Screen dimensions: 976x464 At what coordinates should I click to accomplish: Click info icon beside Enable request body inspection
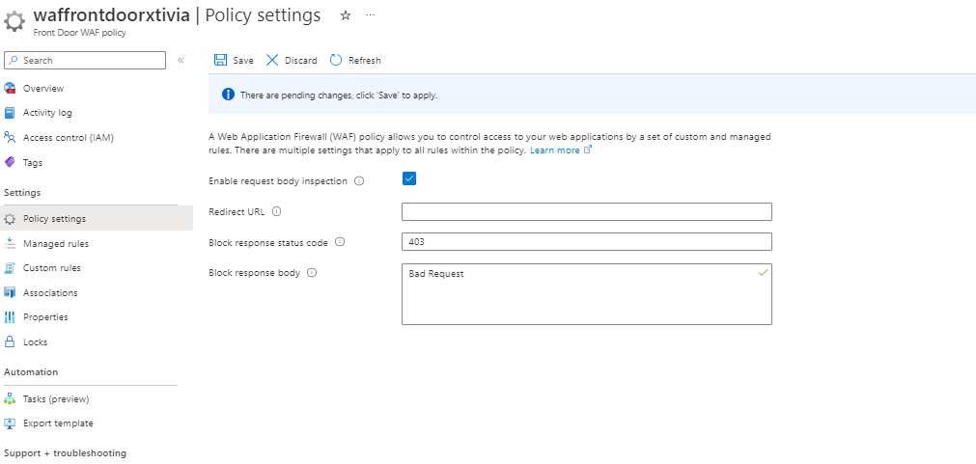(359, 180)
